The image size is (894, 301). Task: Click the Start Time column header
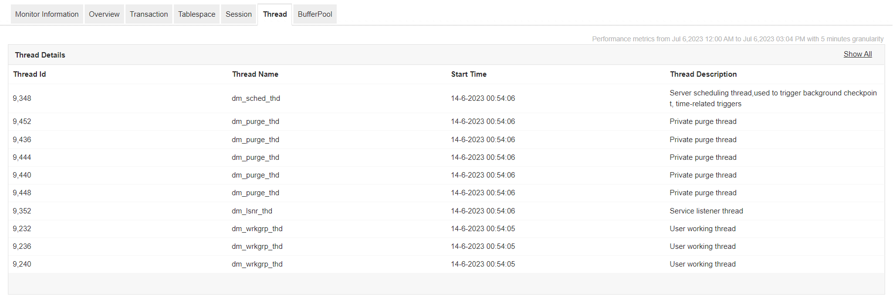[x=469, y=74]
